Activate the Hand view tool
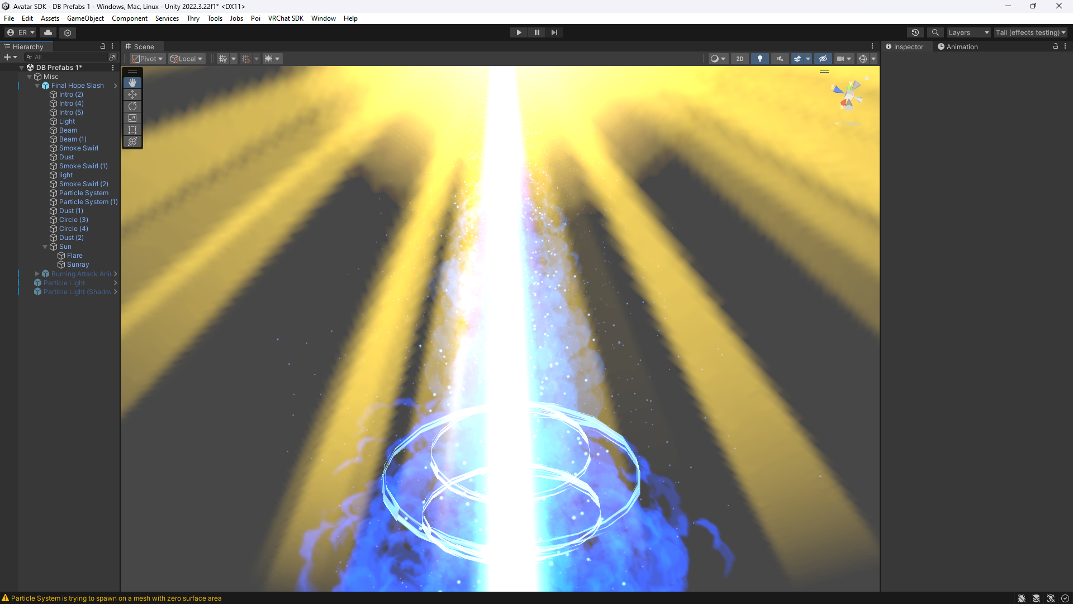Image resolution: width=1073 pixels, height=604 pixels. click(132, 83)
